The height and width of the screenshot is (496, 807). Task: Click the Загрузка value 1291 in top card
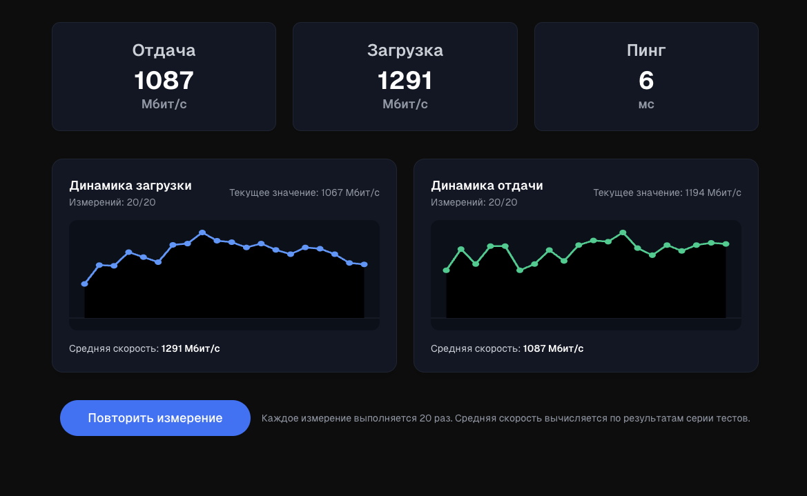click(405, 81)
